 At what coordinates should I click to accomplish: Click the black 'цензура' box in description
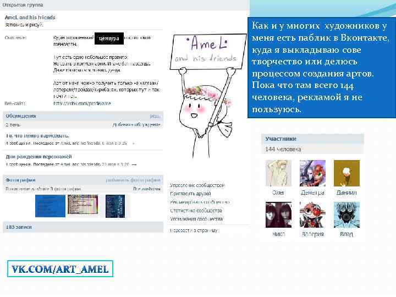pyautogui.click(x=109, y=38)
